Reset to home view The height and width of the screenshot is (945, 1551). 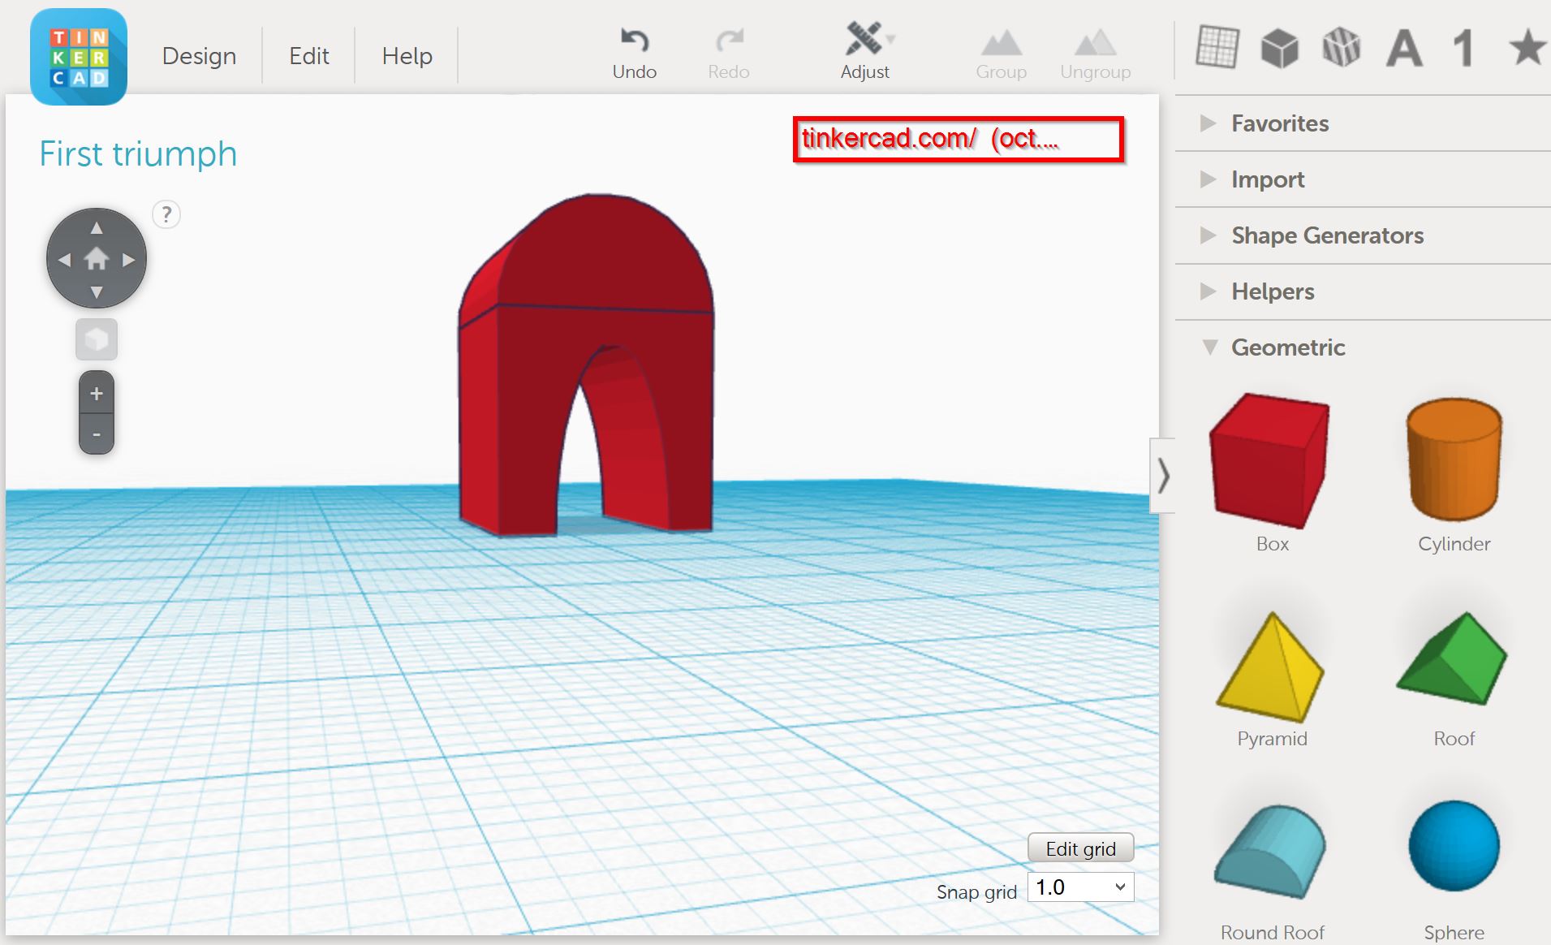click(x=97, y=259)
